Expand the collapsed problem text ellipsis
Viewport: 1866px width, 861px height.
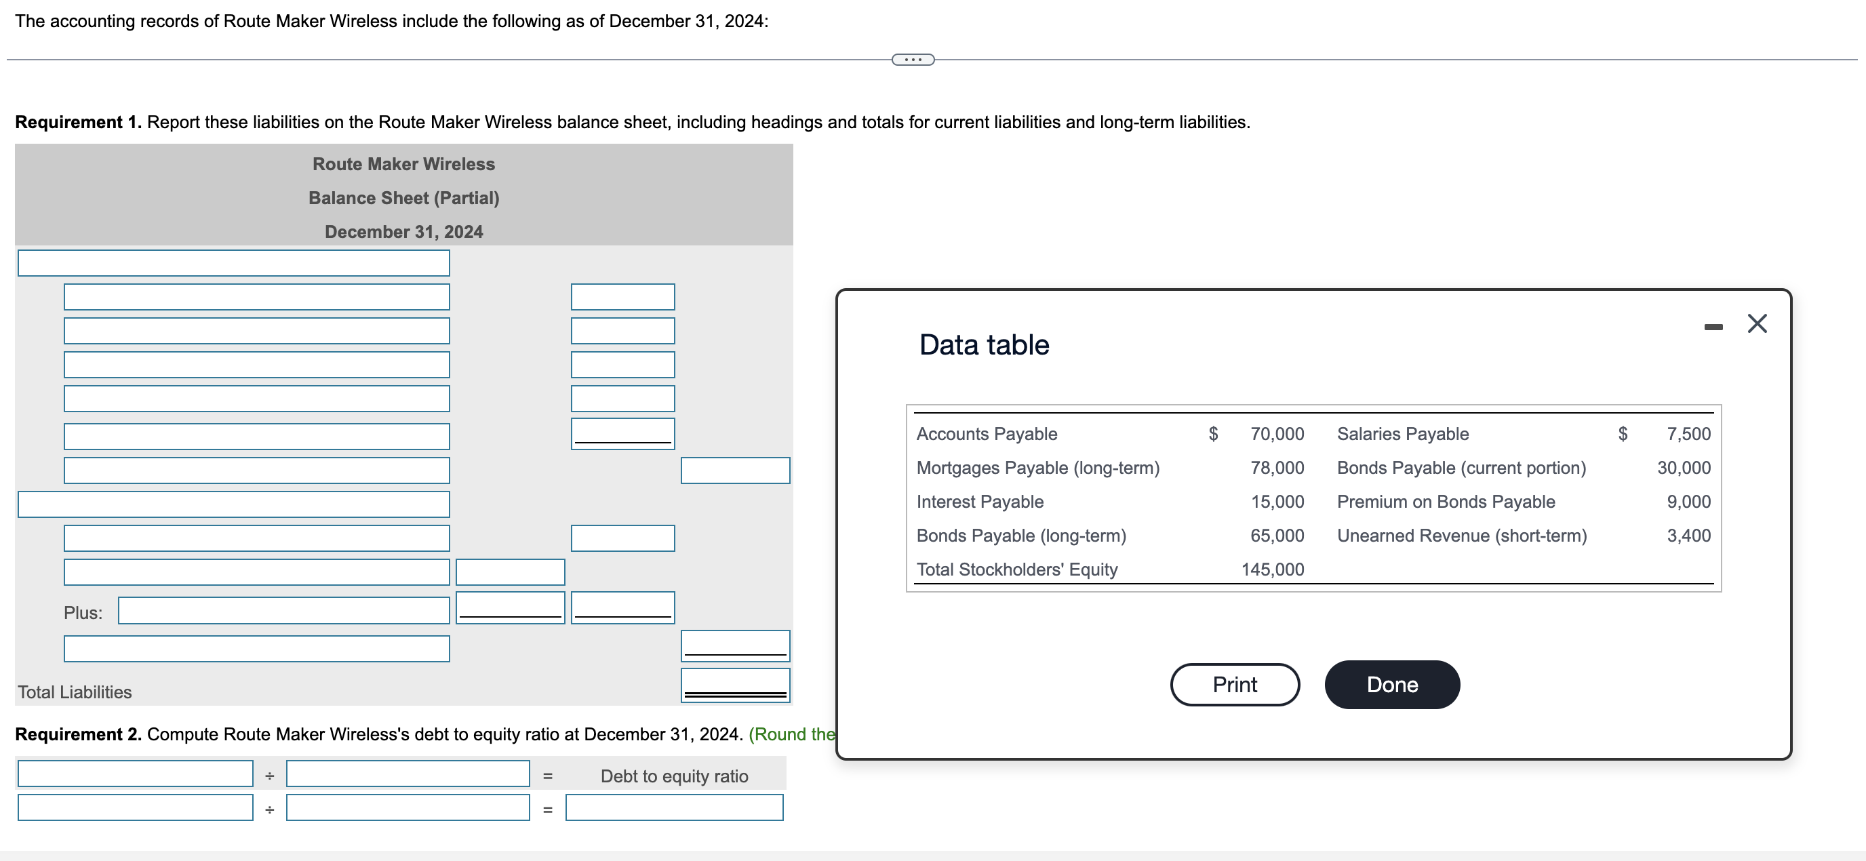[913, 60]
